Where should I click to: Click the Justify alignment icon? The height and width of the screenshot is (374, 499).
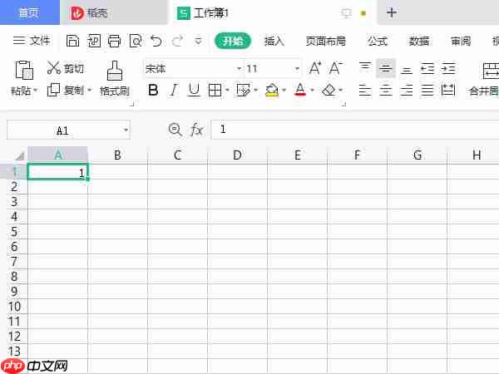click(427, 91)
